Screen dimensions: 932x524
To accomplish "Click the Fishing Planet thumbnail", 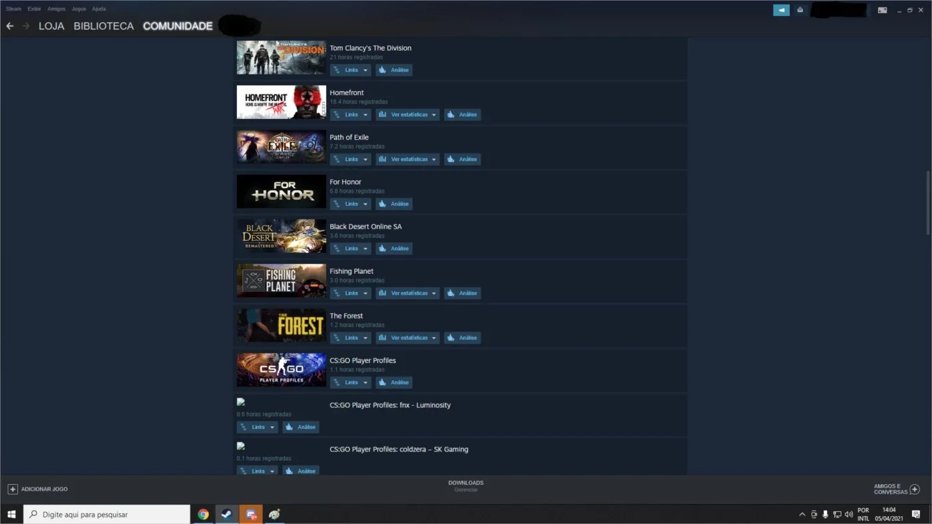I will tap(282, 281).
